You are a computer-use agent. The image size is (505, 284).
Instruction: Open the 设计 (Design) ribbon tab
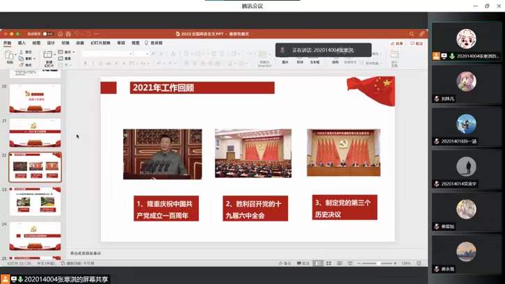click(x=51, y=43)
